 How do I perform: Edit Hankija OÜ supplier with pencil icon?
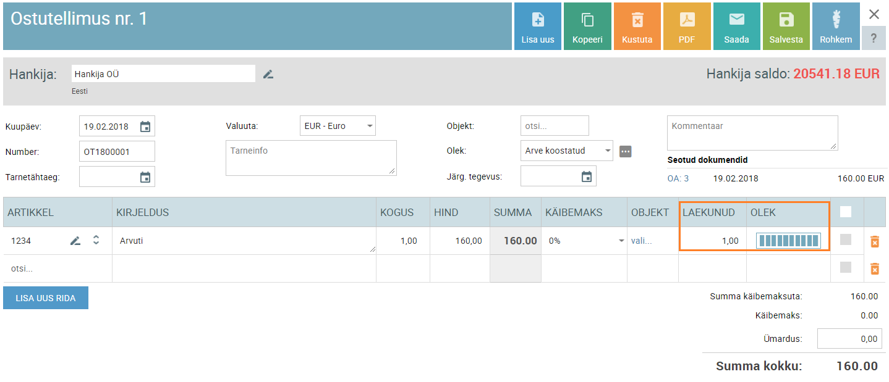coord(268,74)
